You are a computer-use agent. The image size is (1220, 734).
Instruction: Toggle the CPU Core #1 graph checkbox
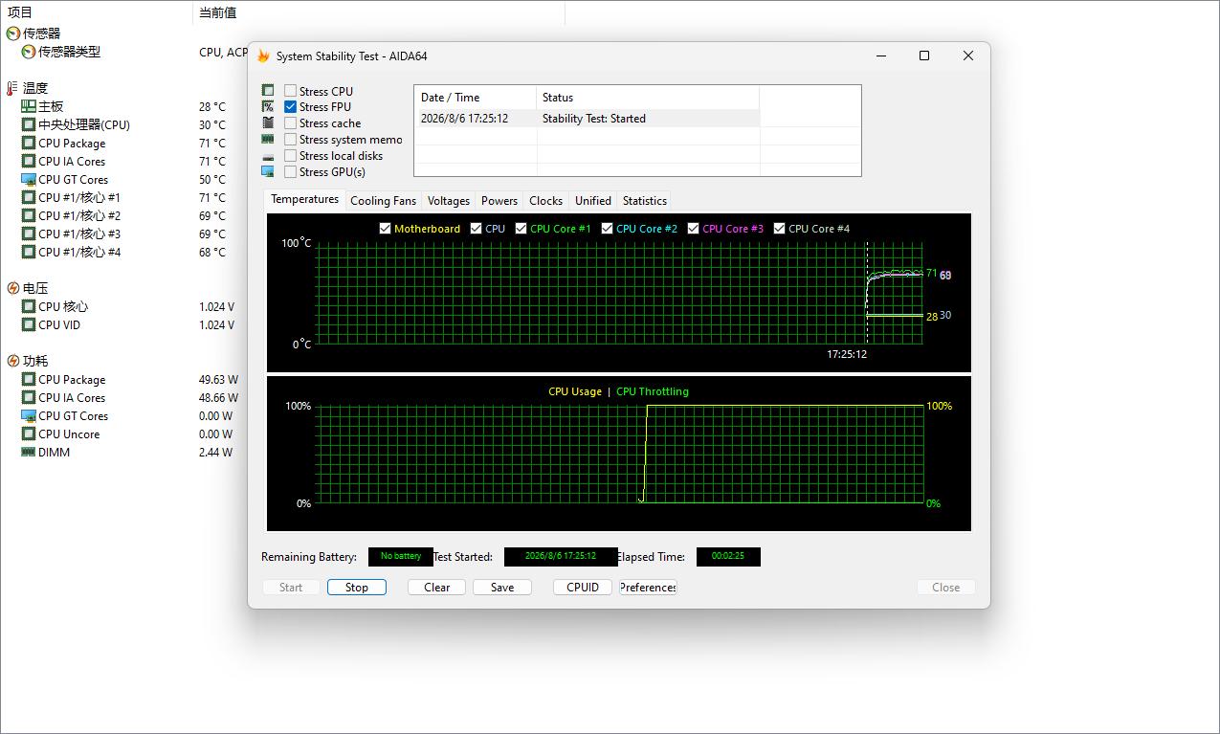point(521,229)
